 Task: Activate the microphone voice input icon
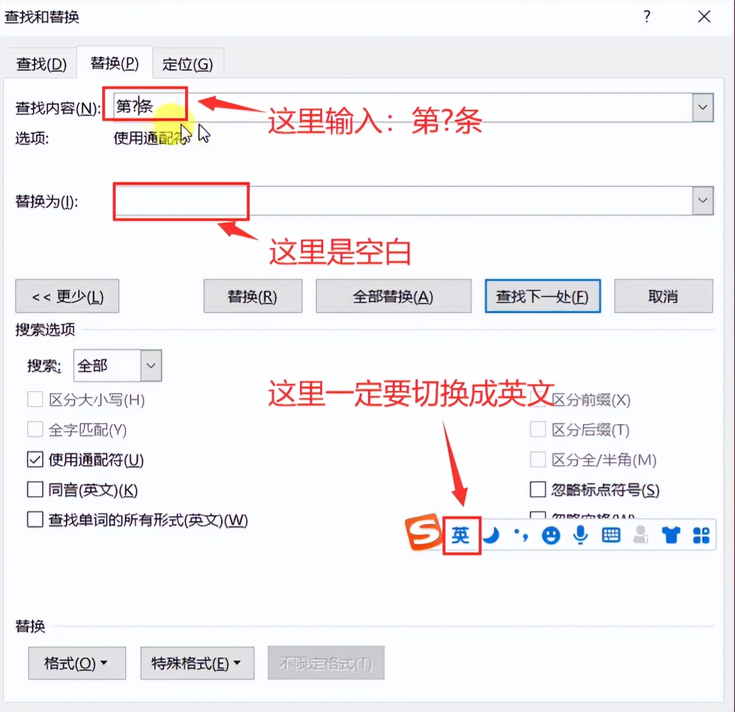(581, 535)
